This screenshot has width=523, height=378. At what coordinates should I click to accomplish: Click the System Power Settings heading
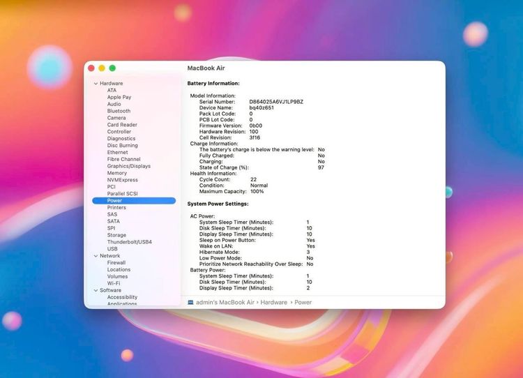click(218, 204)
